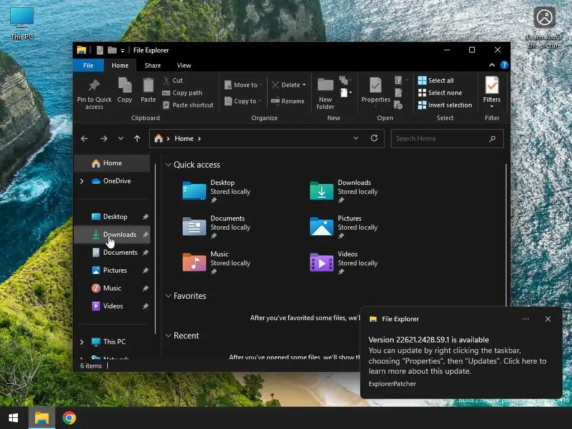
Task: Open the Filters ribbon button
Action: pyautogui.click(x=492, y=92)
